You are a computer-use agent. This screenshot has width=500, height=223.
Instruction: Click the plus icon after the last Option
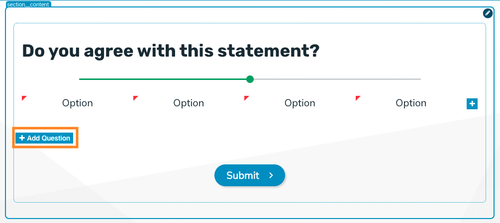(x=472, y=104)
